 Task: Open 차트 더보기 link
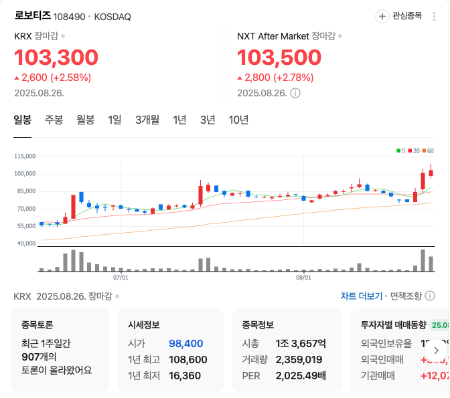click(362, 296)
